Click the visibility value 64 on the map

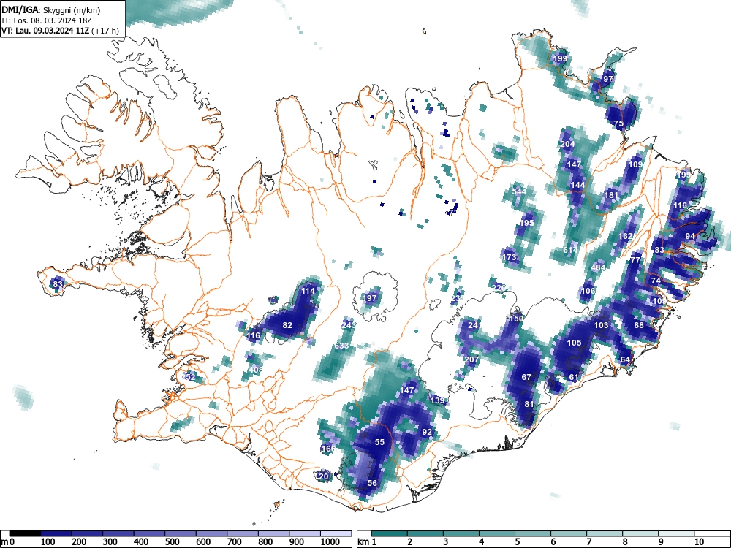pos(625,359)
